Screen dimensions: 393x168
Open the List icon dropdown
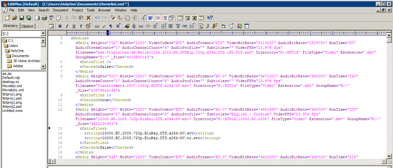(x=192, y=26)
